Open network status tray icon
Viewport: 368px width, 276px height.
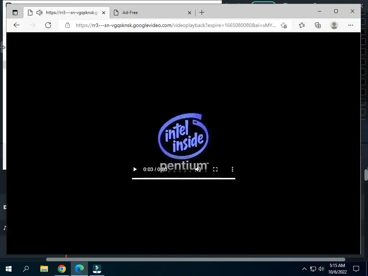click(313, 269)
